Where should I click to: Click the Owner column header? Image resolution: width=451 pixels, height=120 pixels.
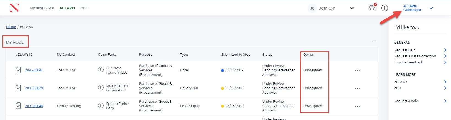click(309, 54)
